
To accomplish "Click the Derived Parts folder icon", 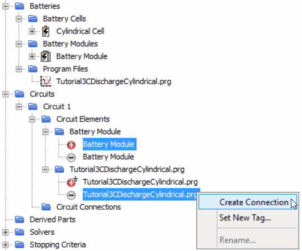I will [20, 220].
